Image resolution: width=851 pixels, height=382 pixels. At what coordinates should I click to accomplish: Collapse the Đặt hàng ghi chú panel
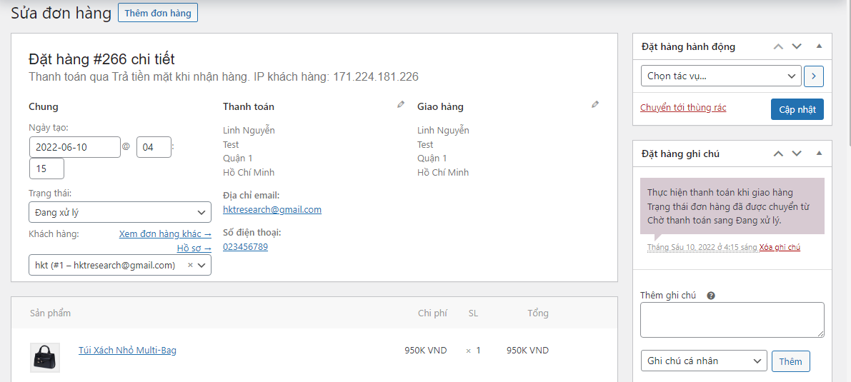point(819,154)
